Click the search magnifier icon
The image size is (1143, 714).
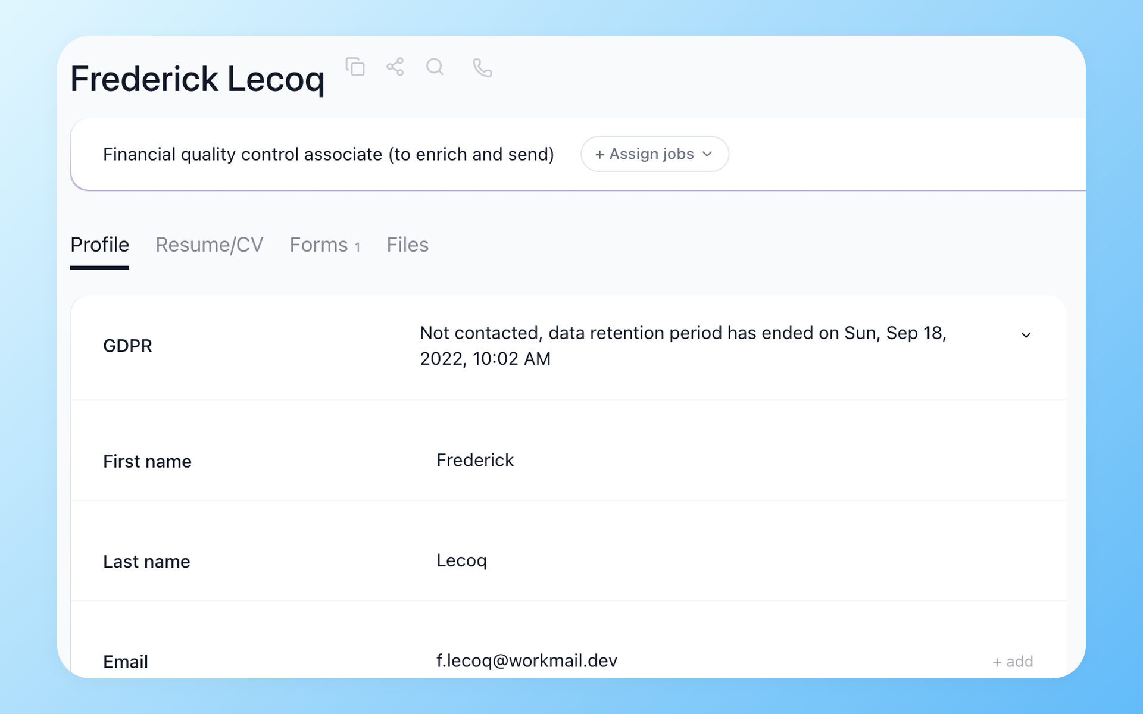click(435, 67)
